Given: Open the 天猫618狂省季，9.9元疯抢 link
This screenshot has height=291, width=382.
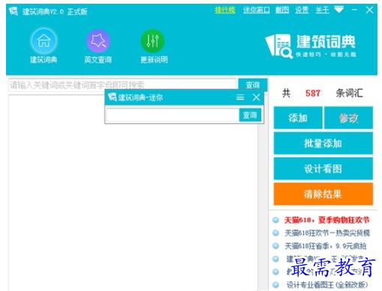Looking at the screenshot, I should [326, 246].
